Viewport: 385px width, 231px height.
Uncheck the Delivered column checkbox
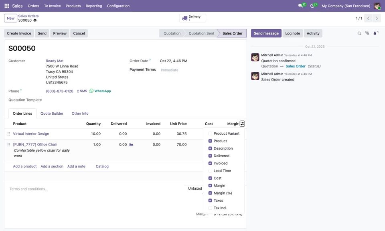coord(210,156)
